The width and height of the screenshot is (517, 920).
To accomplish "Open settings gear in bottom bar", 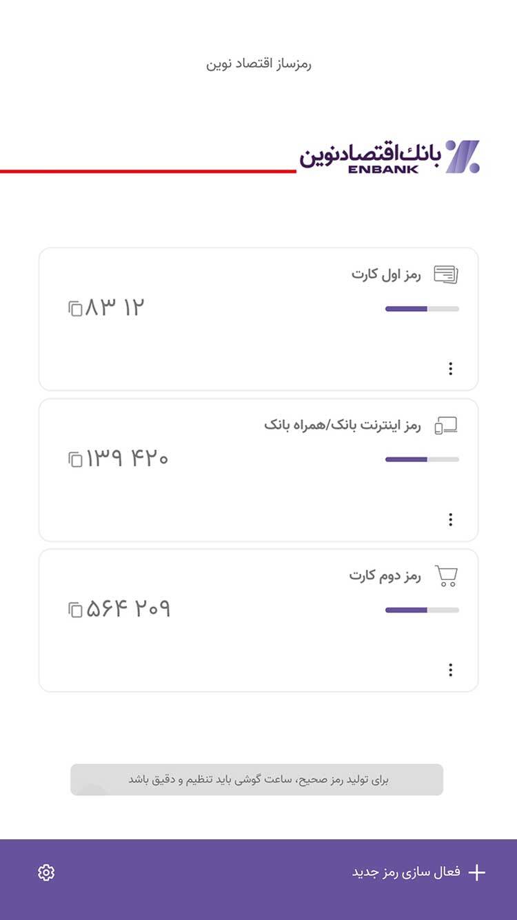I will [46, 872].
